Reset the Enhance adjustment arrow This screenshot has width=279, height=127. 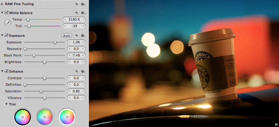pyautogui.click(x=77, y=71)
